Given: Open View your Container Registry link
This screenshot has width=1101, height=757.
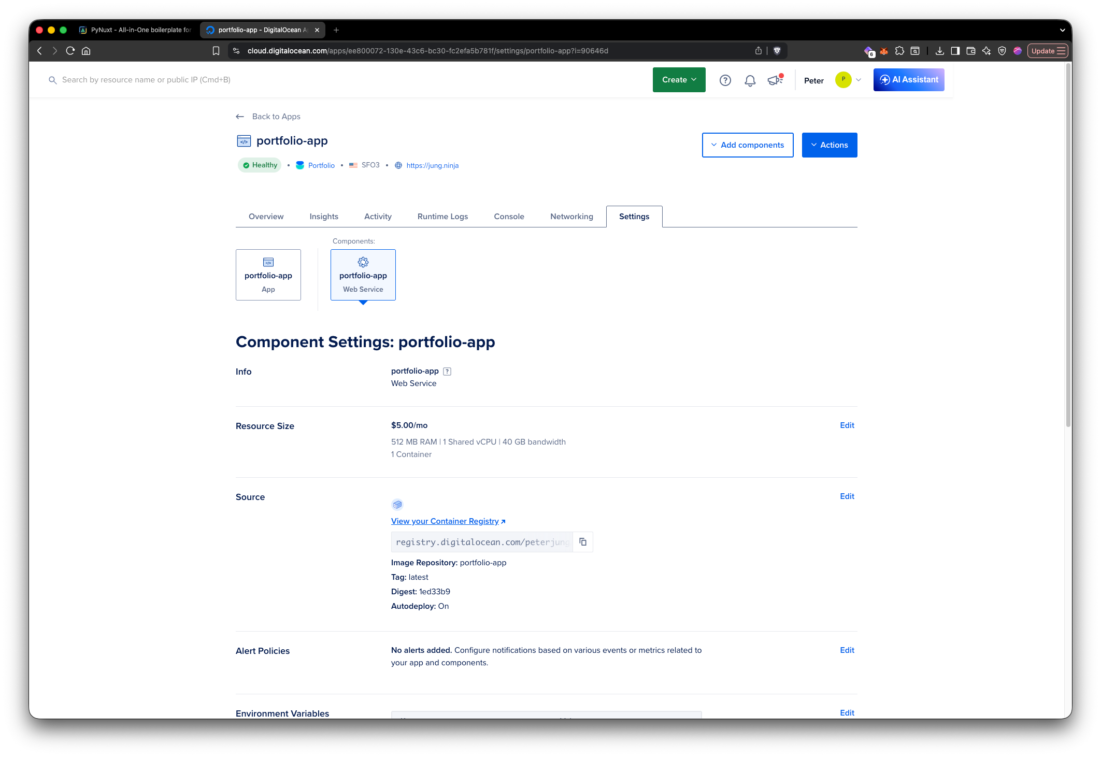Looking at the screenshot, I should (x=448, y=521).
